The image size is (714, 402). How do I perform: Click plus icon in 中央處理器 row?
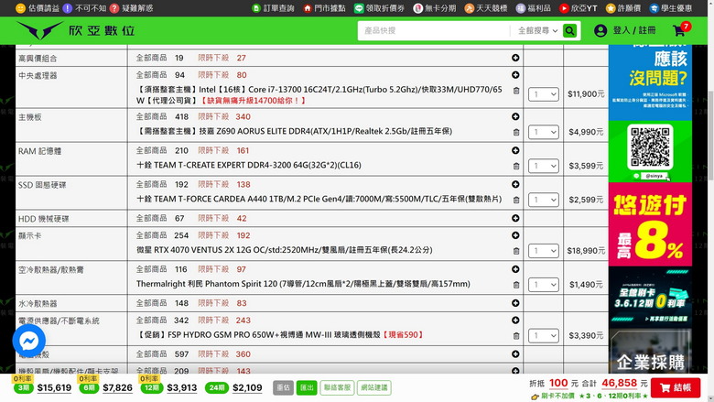[x=515, y=75]
